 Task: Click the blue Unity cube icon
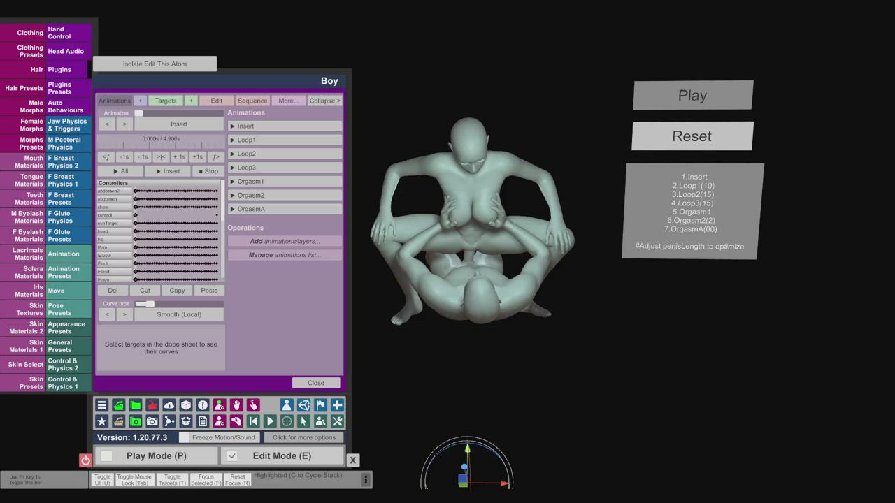click(303, 405)
